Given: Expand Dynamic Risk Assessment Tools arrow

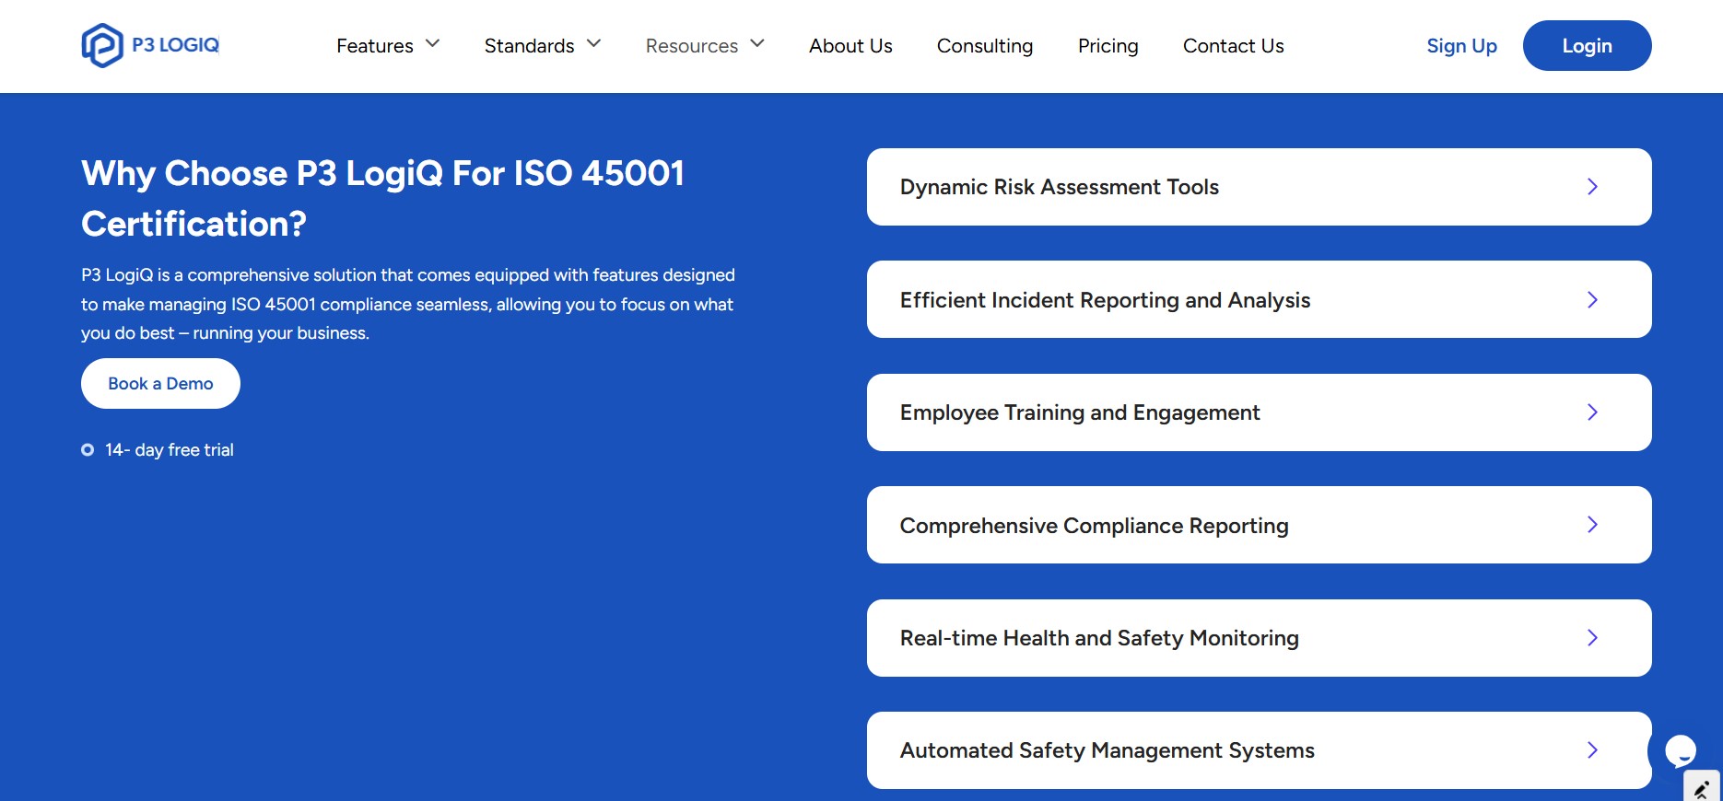Looking at the screenshot, I should (x=1592, y=187).
